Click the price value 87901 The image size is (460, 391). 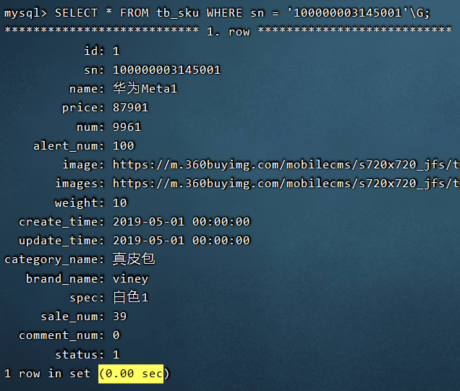(x=130, y=108)
